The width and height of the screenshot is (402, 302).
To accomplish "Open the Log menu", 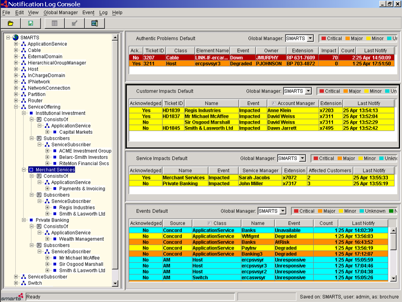I will 103,13.
